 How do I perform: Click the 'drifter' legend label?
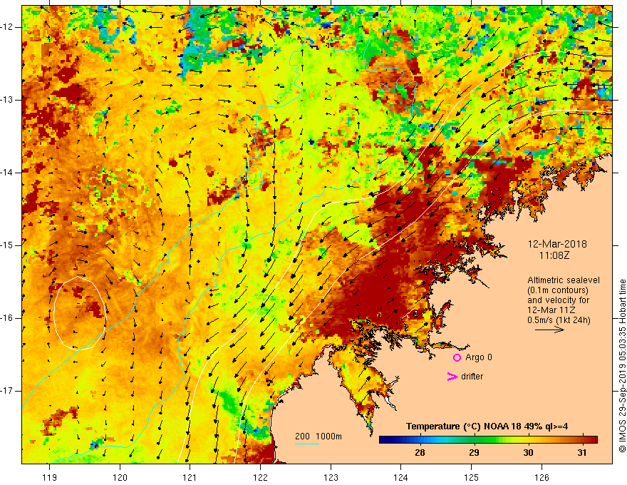pyautogui.click(x=472, y=377)
